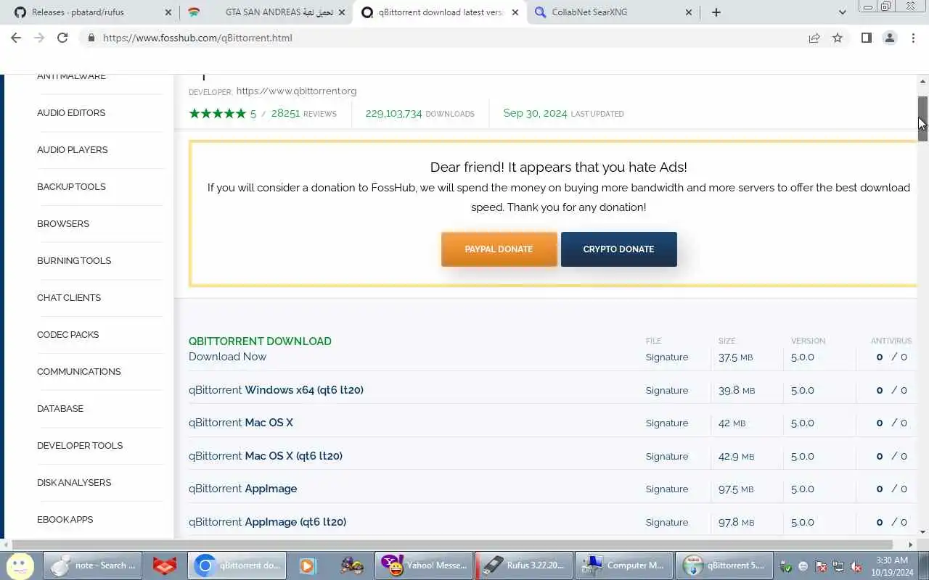Close the Releases pbatard/rufus tab
This screenshot has width=929, height=580.
(x=168, y=12)
